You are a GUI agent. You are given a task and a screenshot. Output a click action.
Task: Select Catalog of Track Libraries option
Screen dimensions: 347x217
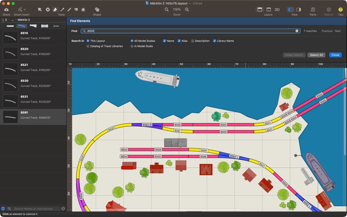pos(88,46)
